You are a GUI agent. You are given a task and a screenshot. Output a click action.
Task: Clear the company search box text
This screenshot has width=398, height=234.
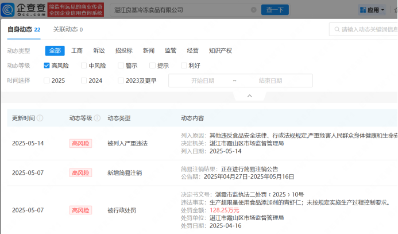(254, 10)
